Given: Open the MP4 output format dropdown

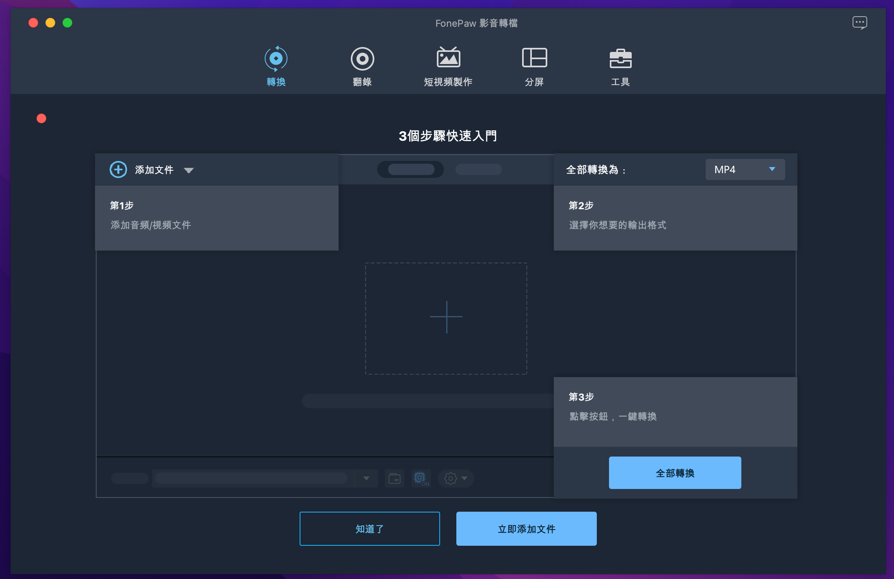Looking at the screenshot, I should (745, 169).
